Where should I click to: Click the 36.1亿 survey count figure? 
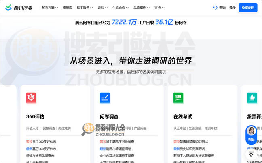(x=164, y=22)
